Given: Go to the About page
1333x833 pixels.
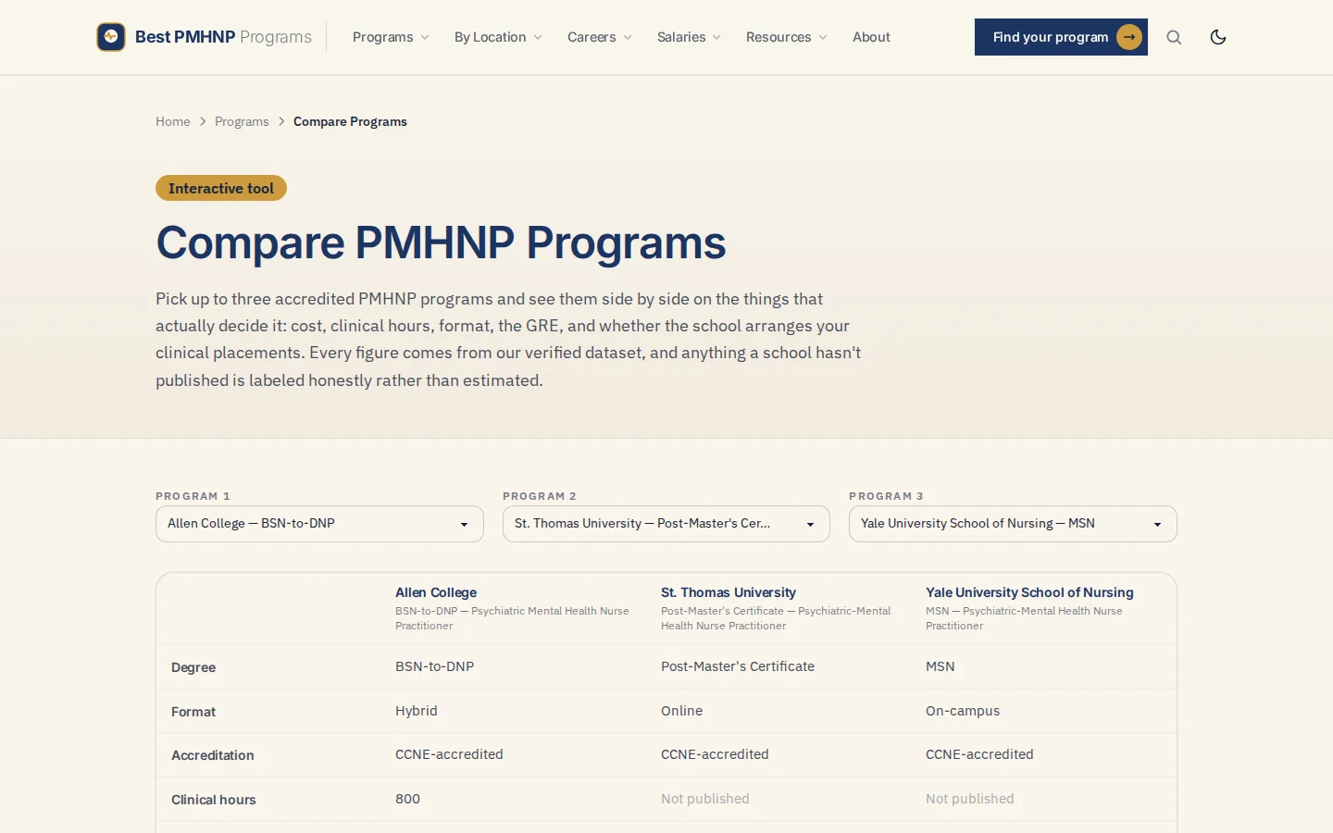Looking at the screenshot, I should [x=871, y=37].
